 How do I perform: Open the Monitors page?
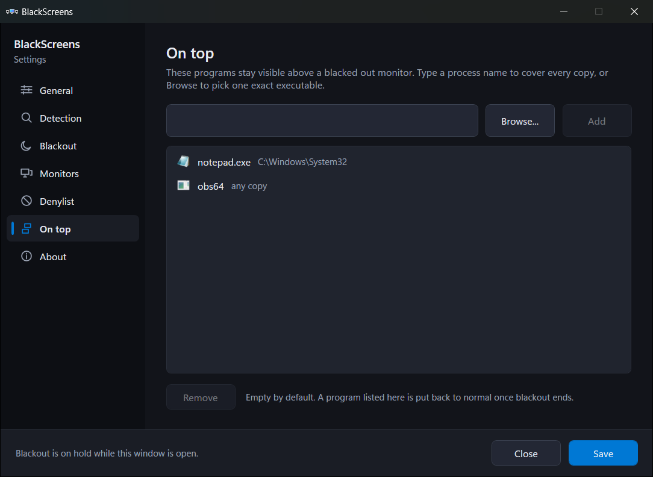click(x=73, y=173)
